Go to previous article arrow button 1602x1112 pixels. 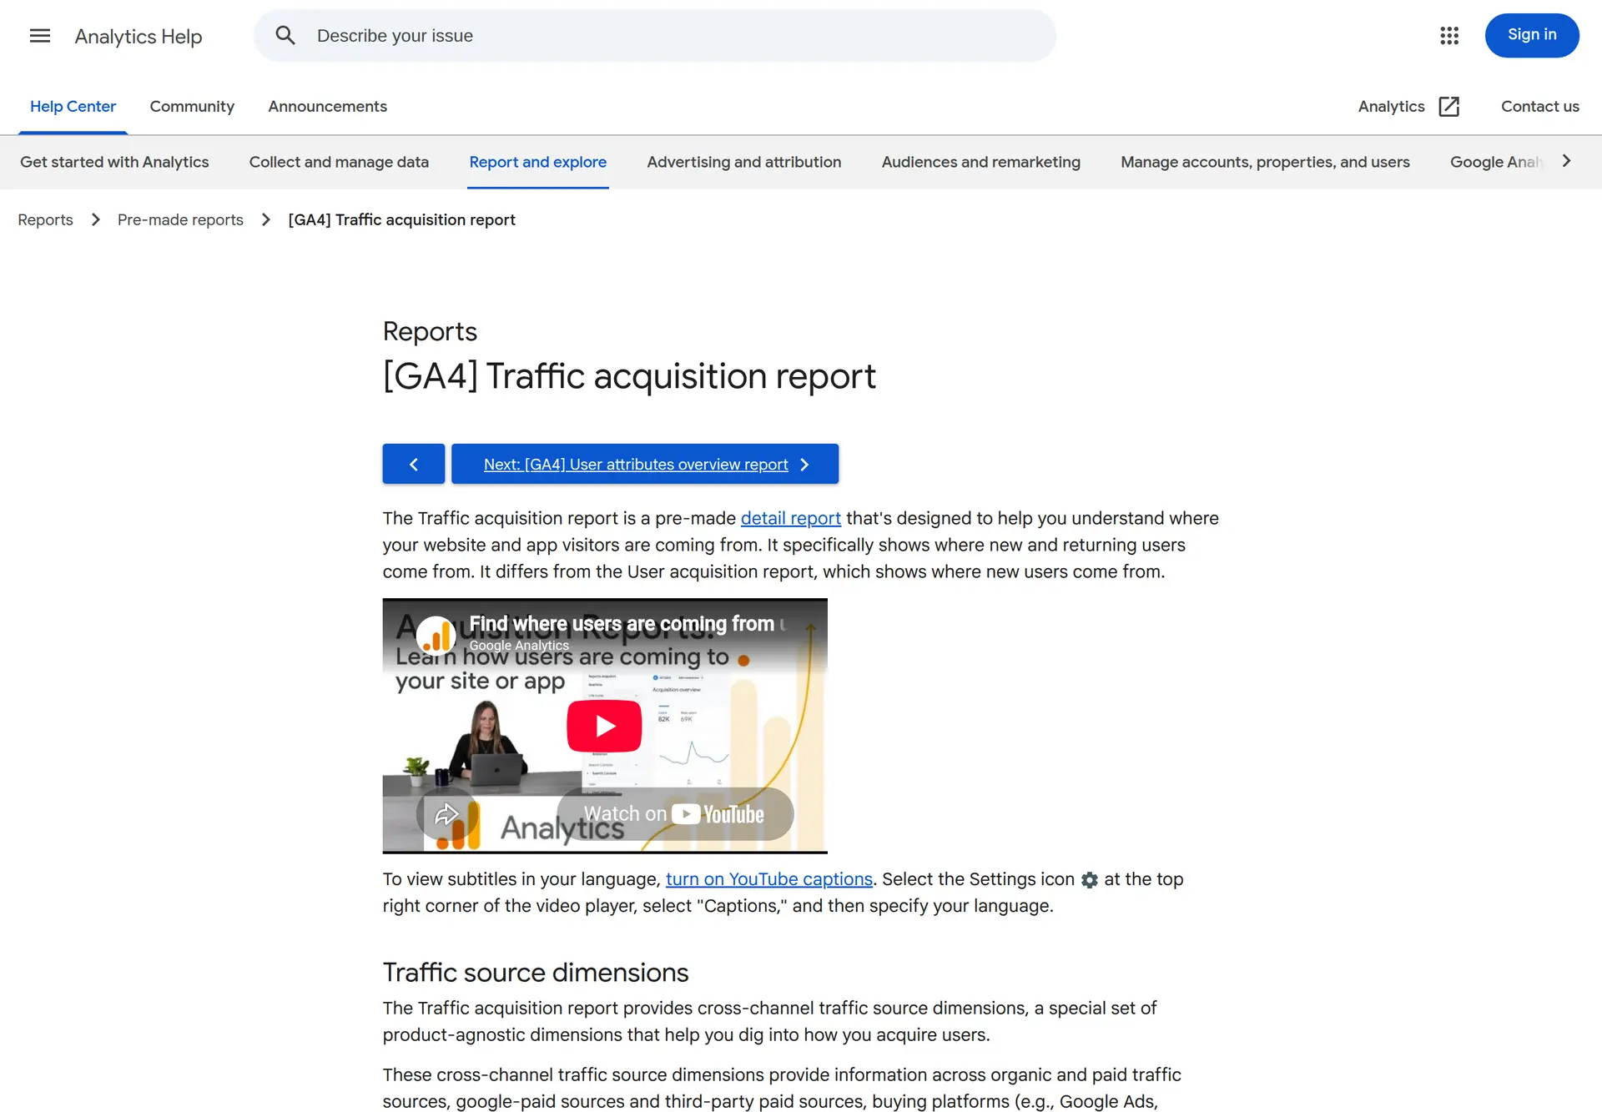(x=414, y=464)
